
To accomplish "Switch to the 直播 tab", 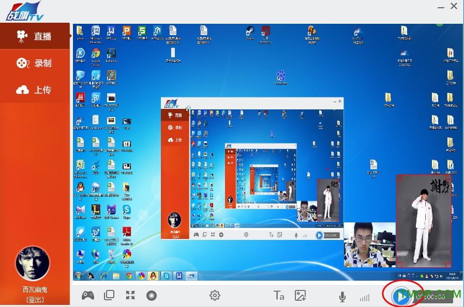I will coord(35,36).
